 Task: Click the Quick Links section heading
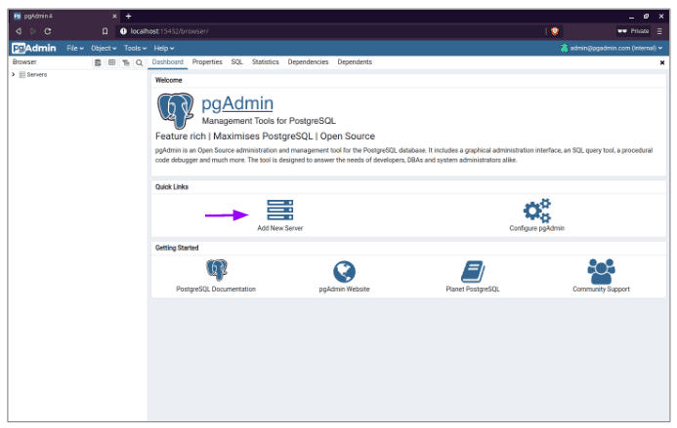(172, 187)
